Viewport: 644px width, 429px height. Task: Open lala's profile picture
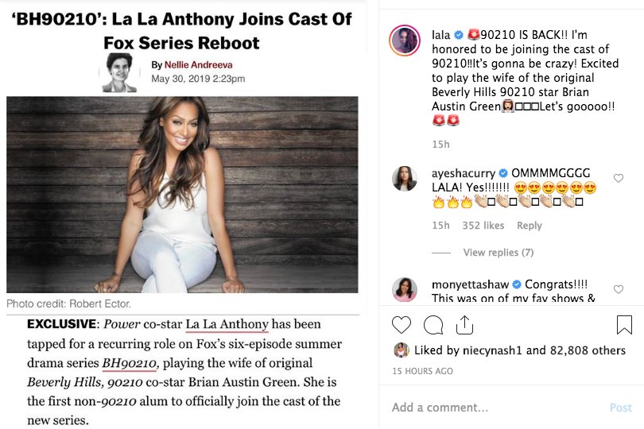pyautogui.click(x=405, y=41)
